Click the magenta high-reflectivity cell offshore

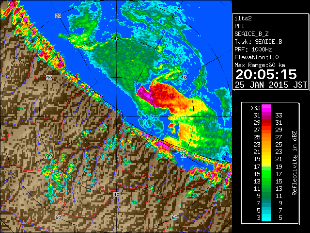pyautogui.click(x=146, y=95)
